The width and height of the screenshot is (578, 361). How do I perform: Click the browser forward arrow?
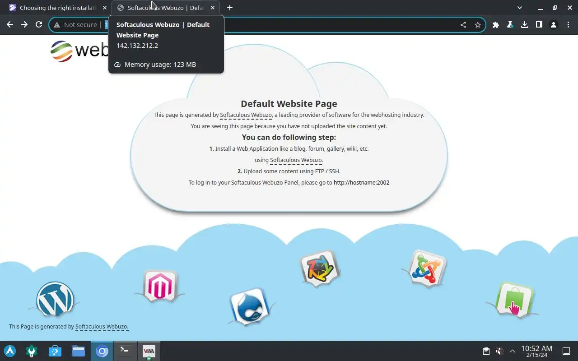click(24, 25)
